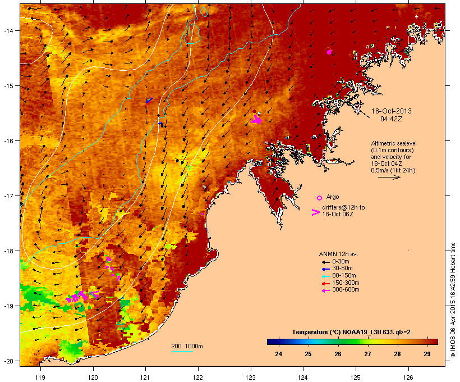Click the '300-600m' legend label
This screenshot has width=460, height=382.
coord(346,290)
